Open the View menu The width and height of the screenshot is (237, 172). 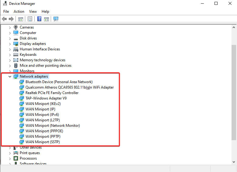click(33, 12)
